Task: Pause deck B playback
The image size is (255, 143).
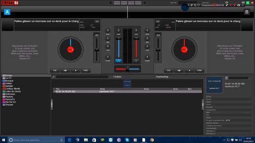Action: click(179, 71)
